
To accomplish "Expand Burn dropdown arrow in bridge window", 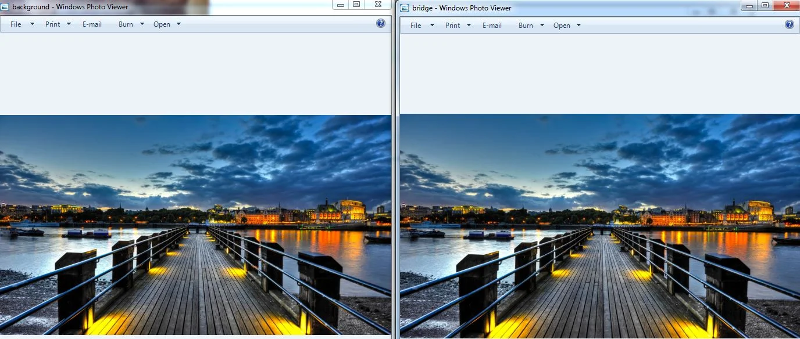I will [x=542, y=26].
